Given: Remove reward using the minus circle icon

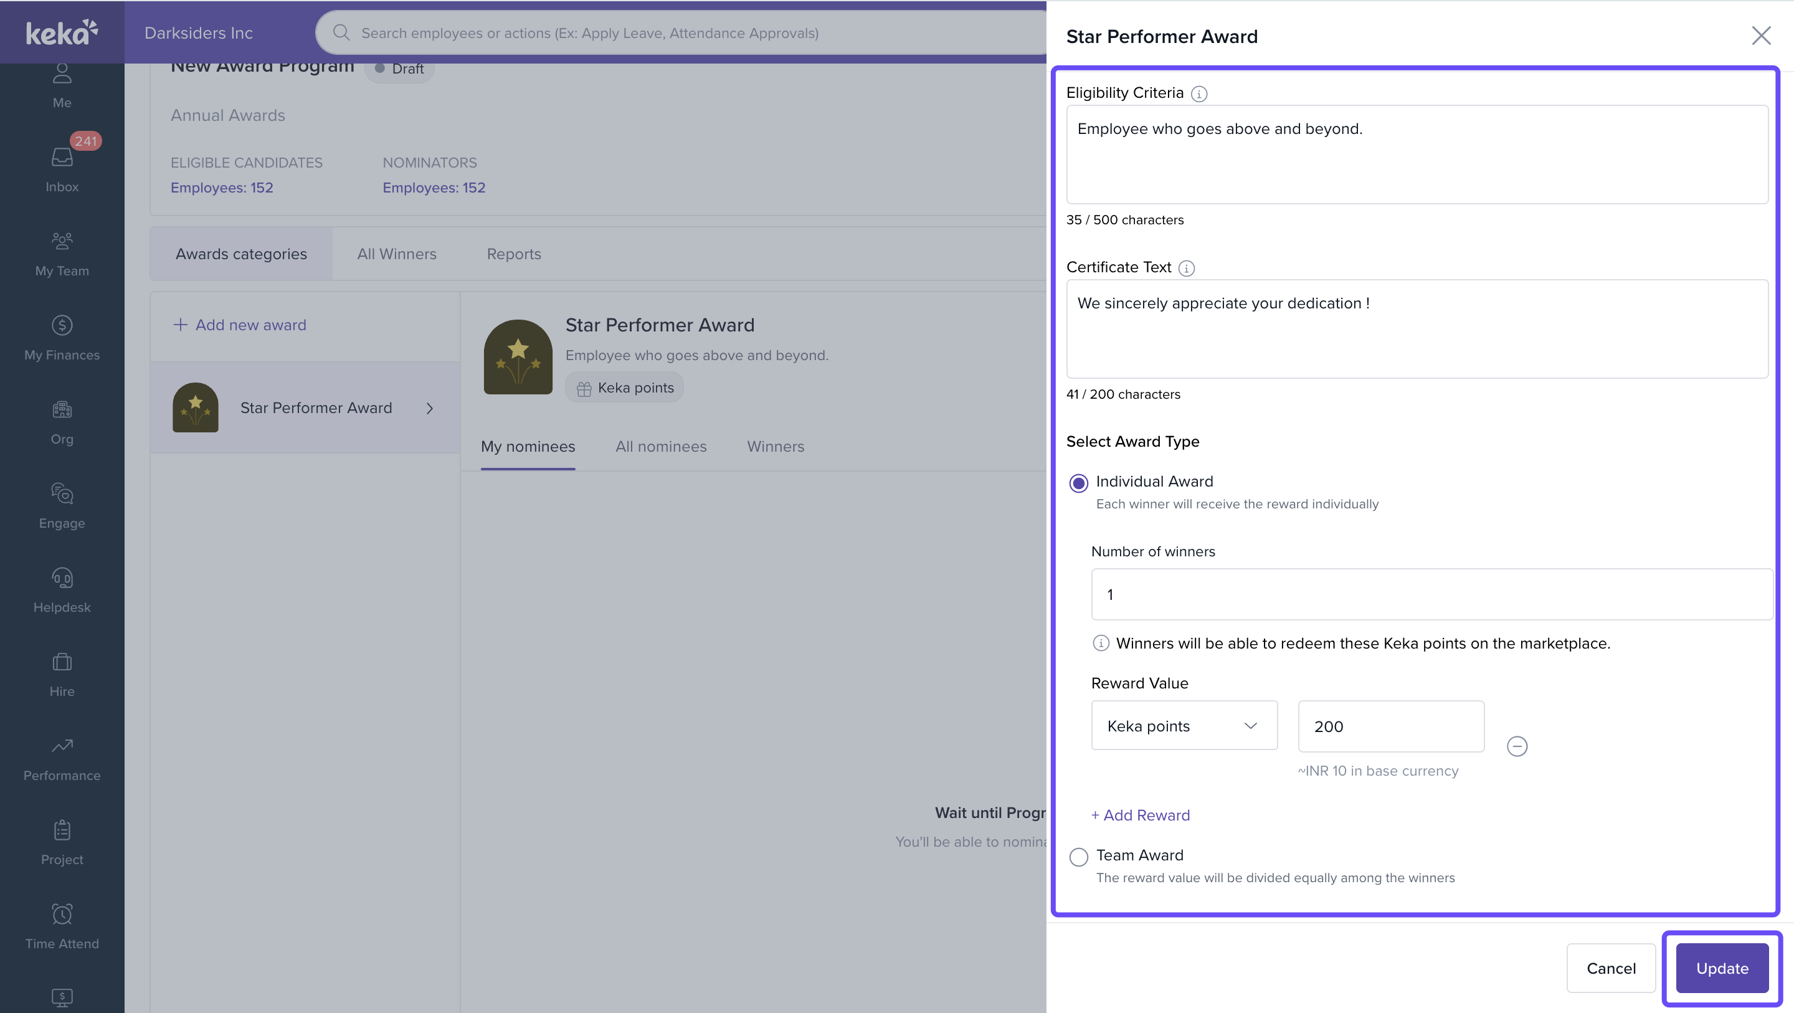Looking at the screenshot, I should click(1517, 746).
